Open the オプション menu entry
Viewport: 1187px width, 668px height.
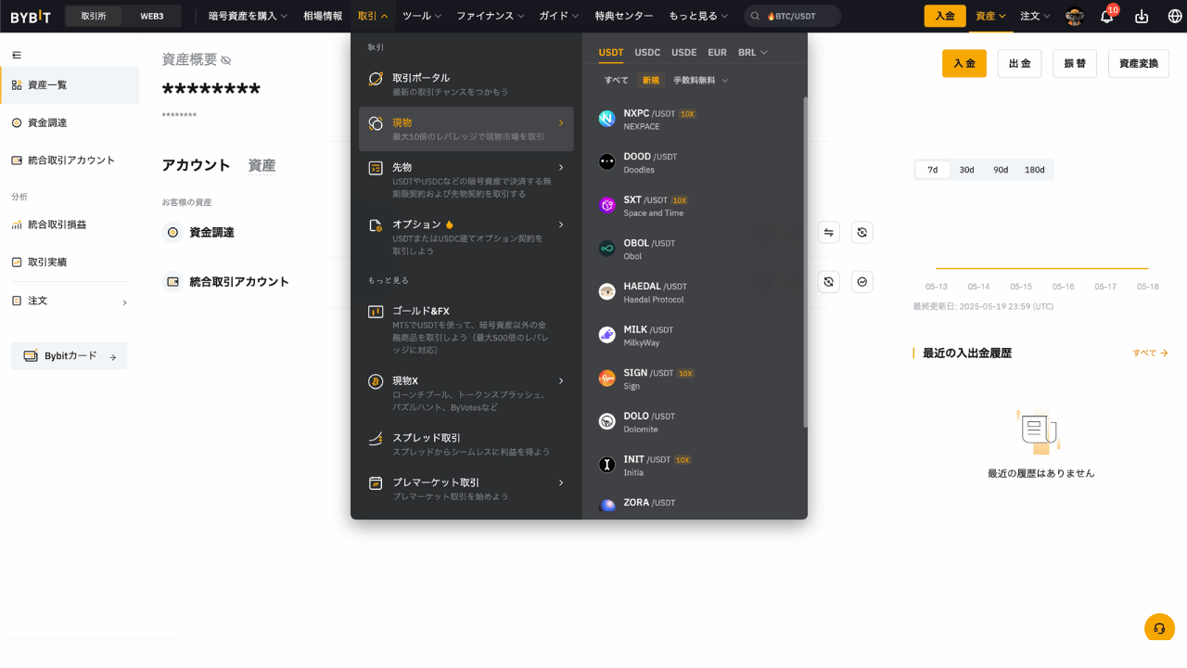tap(466, 238)
